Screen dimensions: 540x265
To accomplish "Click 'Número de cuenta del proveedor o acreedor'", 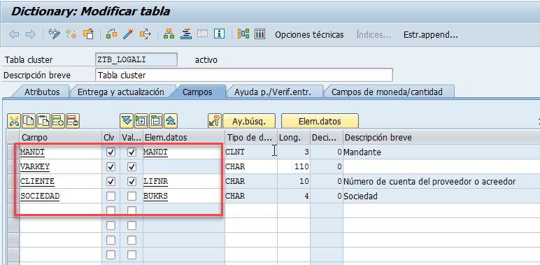I will 429,182.
